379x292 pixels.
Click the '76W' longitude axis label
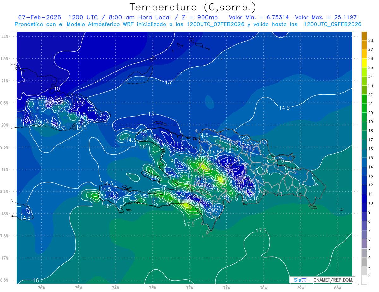point(41,288)
